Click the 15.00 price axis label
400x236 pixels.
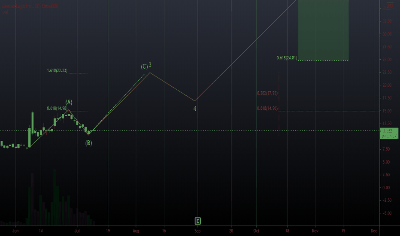click(387, 111)
